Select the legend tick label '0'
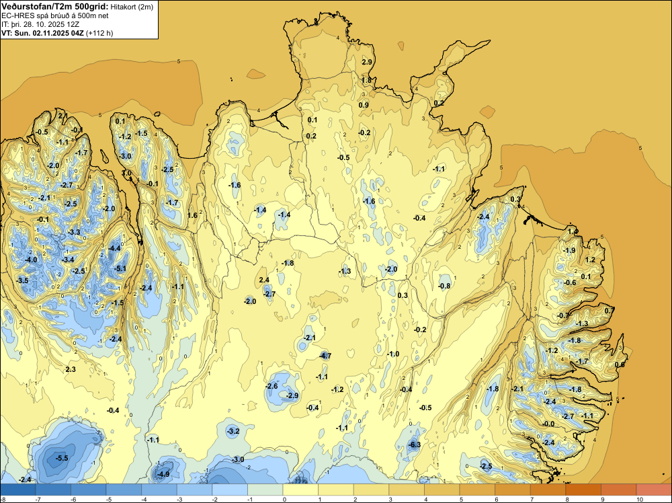Screen dimensions: 672x503 (x=284, y=499)
